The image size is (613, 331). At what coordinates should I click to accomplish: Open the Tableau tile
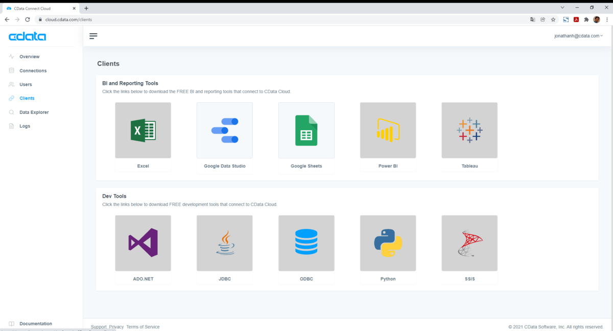coord(469,130)
